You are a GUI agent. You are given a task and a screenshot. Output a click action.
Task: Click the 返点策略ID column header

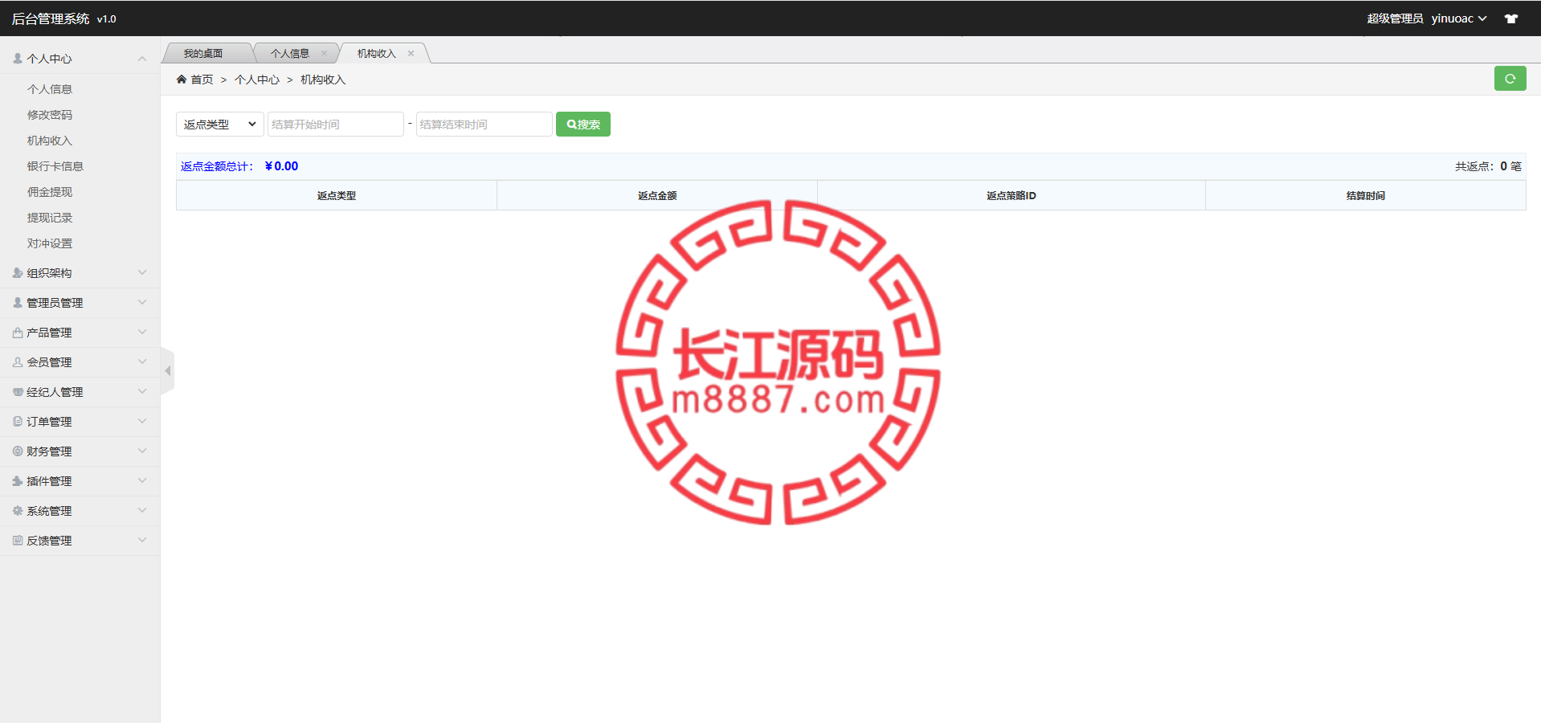[1012, 195]
